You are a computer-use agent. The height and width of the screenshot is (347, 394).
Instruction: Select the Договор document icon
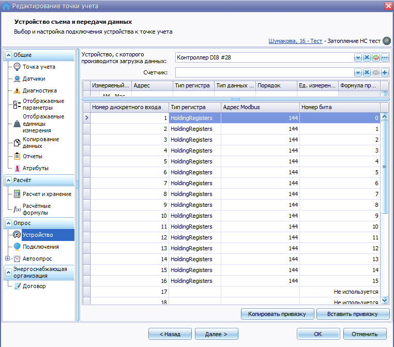[18, 286]
